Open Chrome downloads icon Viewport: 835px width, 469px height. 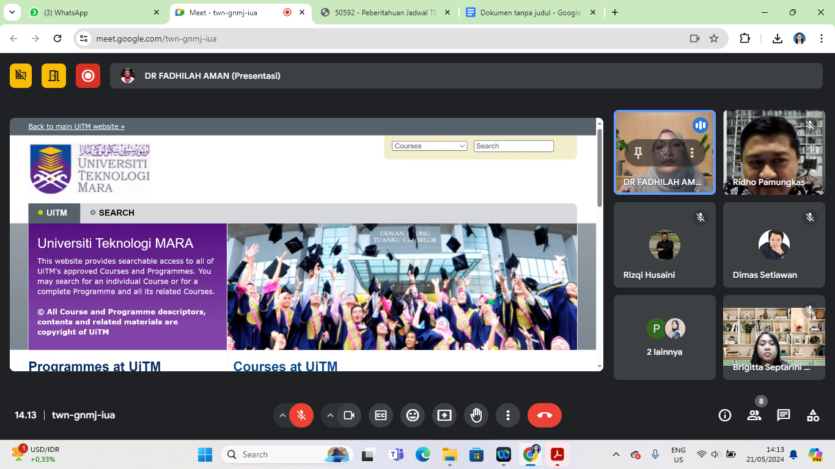coord(778,38)
